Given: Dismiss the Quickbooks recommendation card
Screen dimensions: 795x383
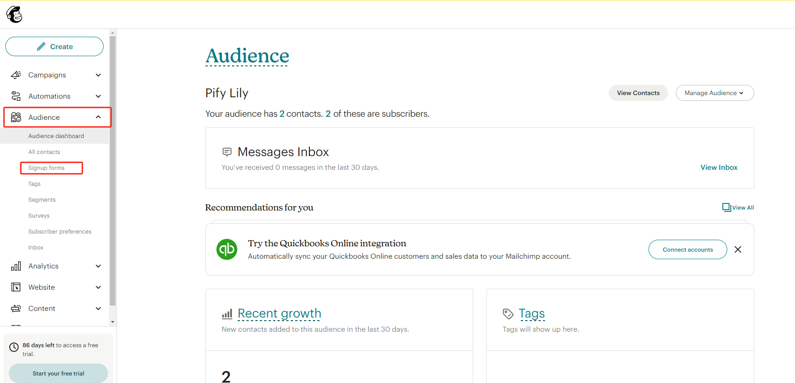Looking at the screenshot, I should coord(738,249).
